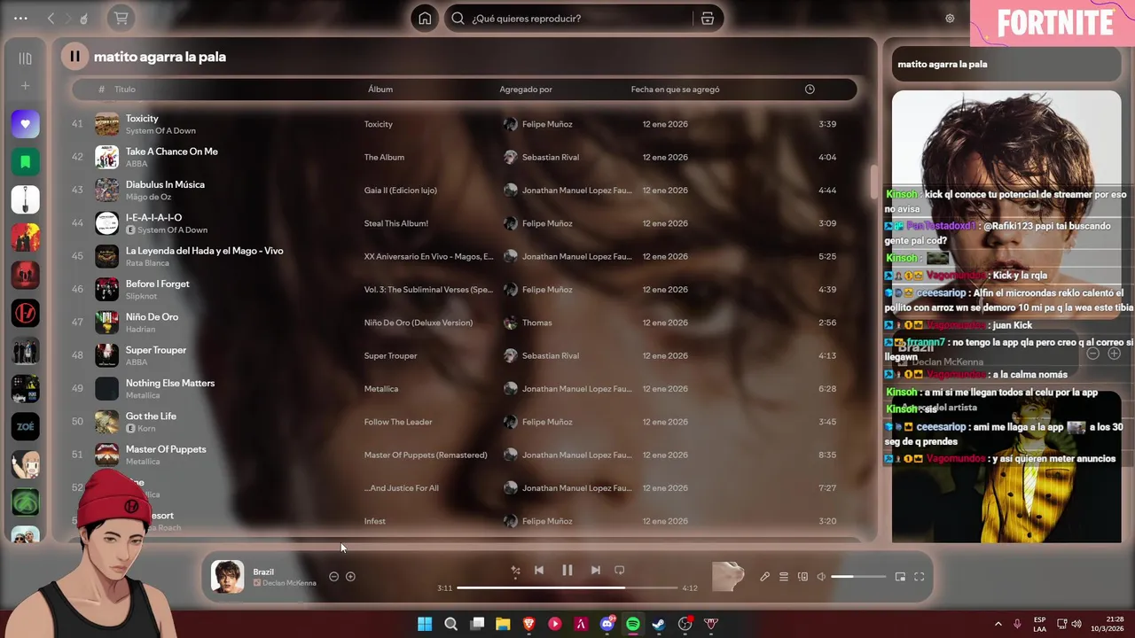Click plus icon beside Brazil in player
The height and width of the screenshot is (638, 1135).
point(350,577)
